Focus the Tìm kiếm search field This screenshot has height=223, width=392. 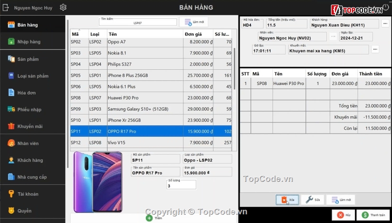(138, 22)
